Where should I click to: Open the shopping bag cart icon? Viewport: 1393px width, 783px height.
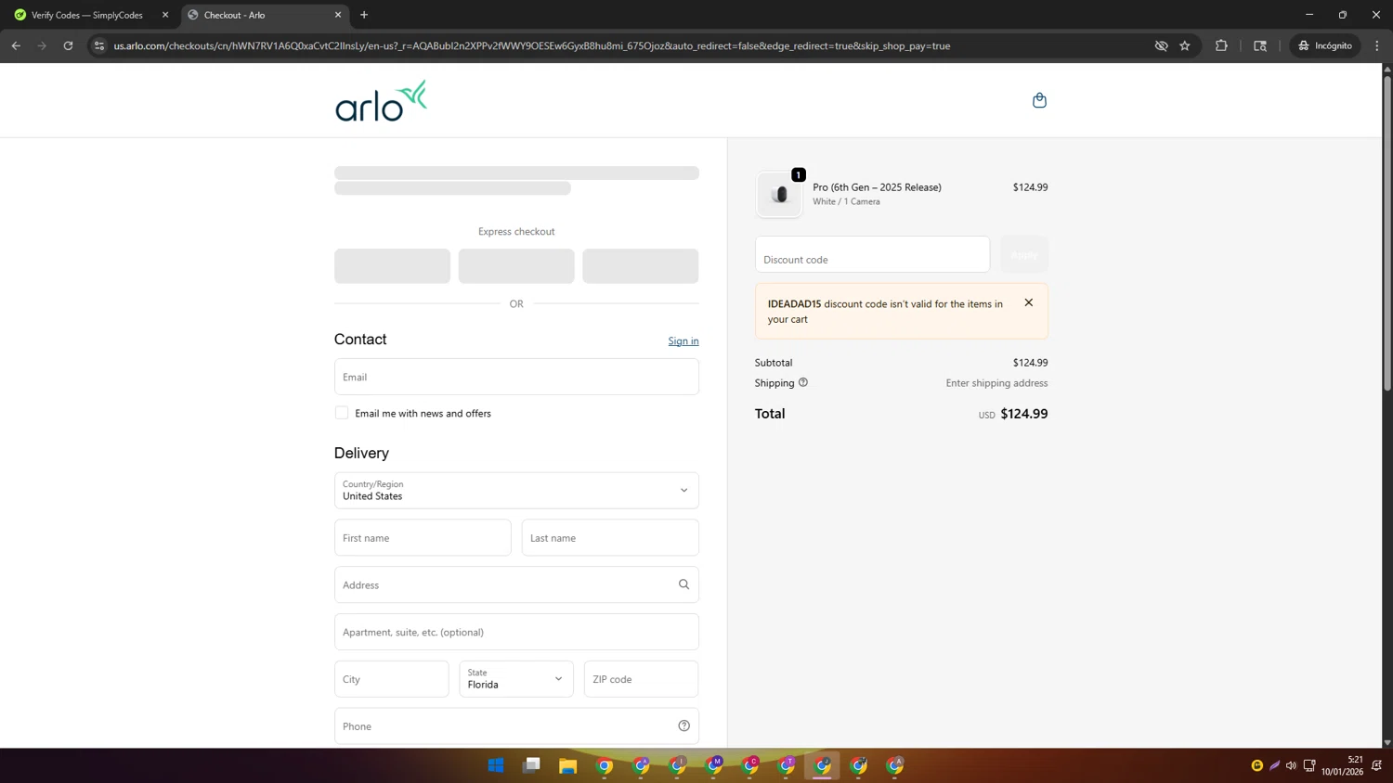click(1039, 100)
